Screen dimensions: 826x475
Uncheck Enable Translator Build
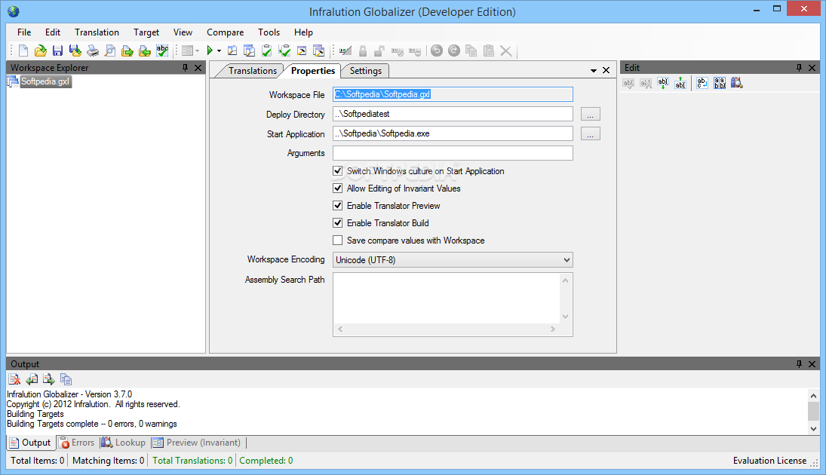338,222
